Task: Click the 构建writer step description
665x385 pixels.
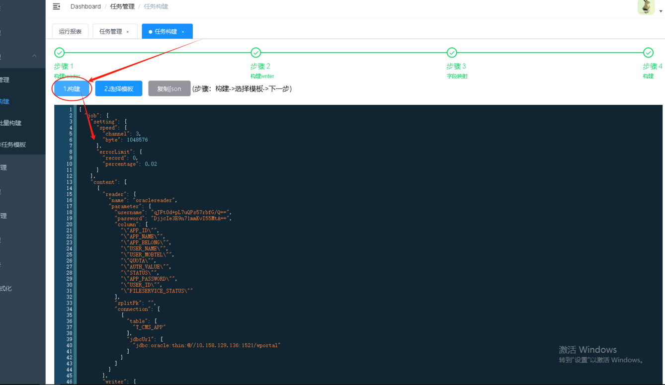Action: click(x=262, y=76)
